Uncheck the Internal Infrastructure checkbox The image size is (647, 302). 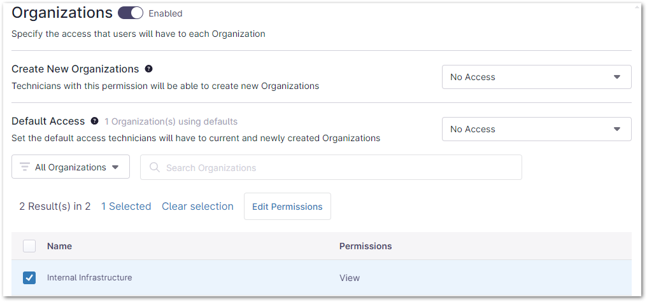point(29,278)
